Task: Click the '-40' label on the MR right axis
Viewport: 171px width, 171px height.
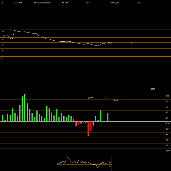Action: point(167,134)
